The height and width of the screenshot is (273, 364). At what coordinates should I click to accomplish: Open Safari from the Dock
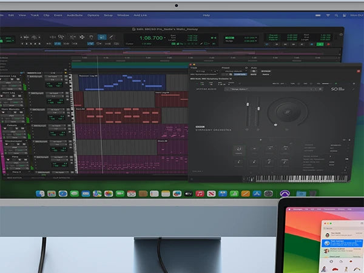click(62, 194)
